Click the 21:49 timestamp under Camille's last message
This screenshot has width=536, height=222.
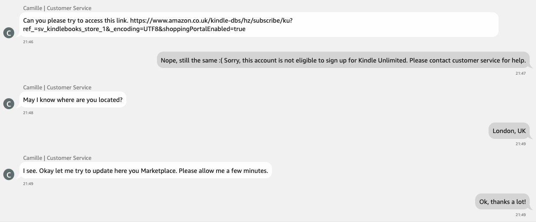[x=28, y=184]
